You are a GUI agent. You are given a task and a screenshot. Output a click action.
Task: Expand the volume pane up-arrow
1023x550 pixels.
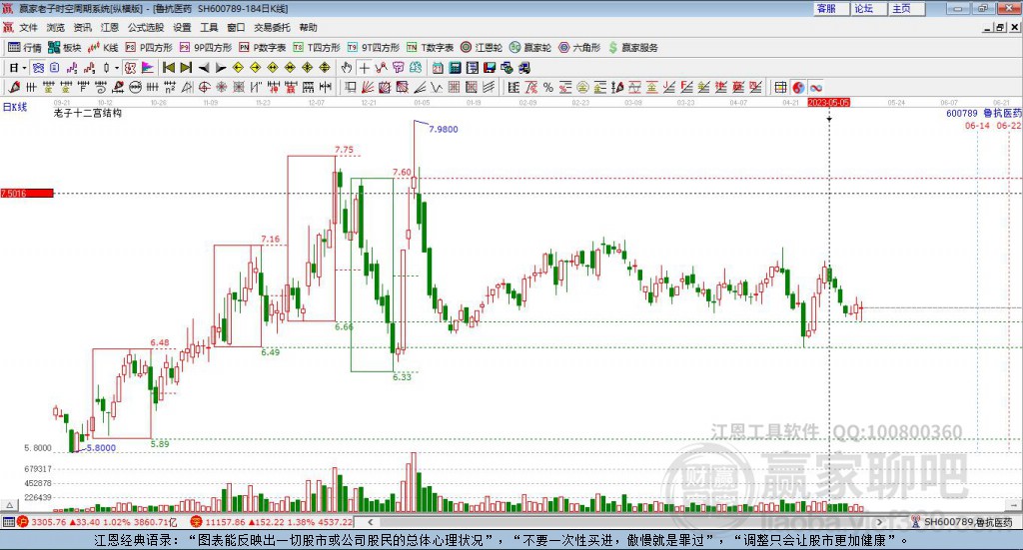click(9, 505)
